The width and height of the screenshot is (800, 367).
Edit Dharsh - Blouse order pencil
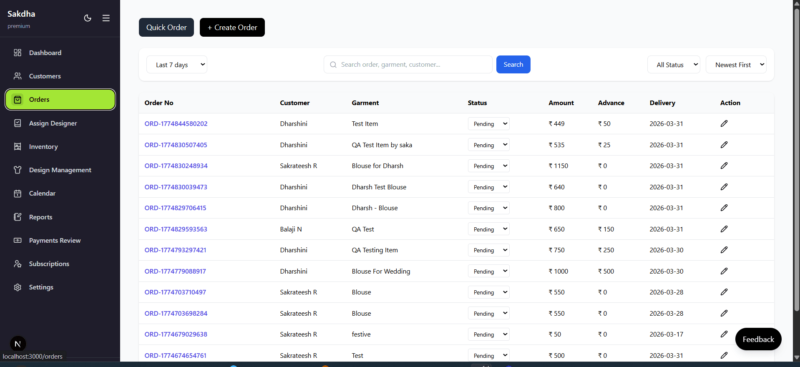724,208
